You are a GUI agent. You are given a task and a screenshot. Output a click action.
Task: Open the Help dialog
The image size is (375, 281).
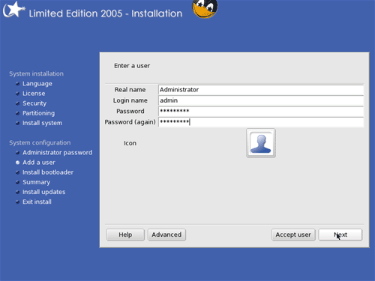coord(125,235)
